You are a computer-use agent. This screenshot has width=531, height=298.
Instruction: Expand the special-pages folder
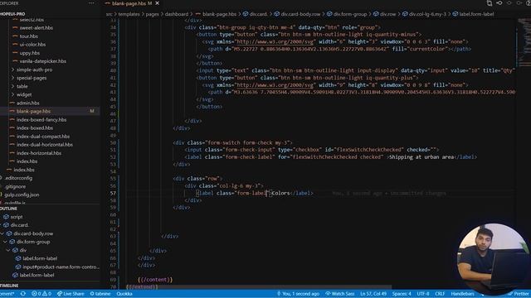pyautogui.click(x=13, y=78)
